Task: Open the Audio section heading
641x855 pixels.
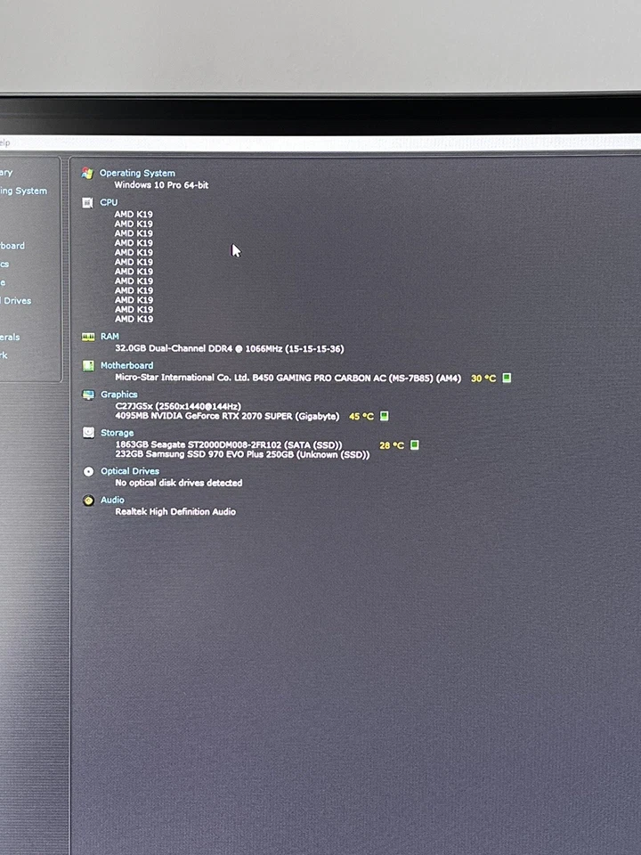Action: (112, 500)
